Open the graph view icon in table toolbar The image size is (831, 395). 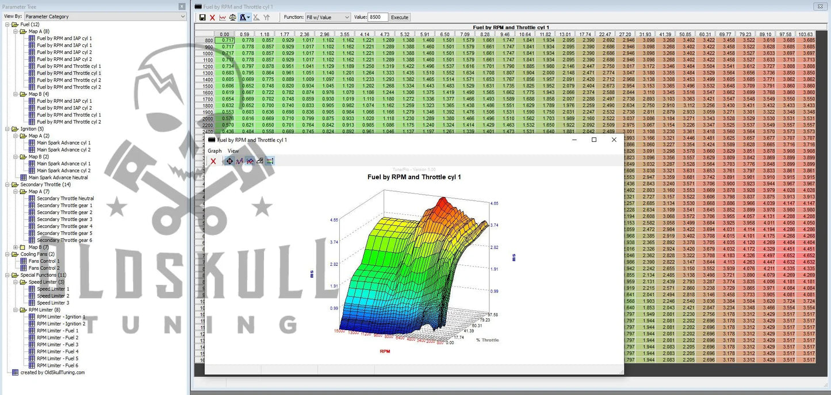click(223, 18)
